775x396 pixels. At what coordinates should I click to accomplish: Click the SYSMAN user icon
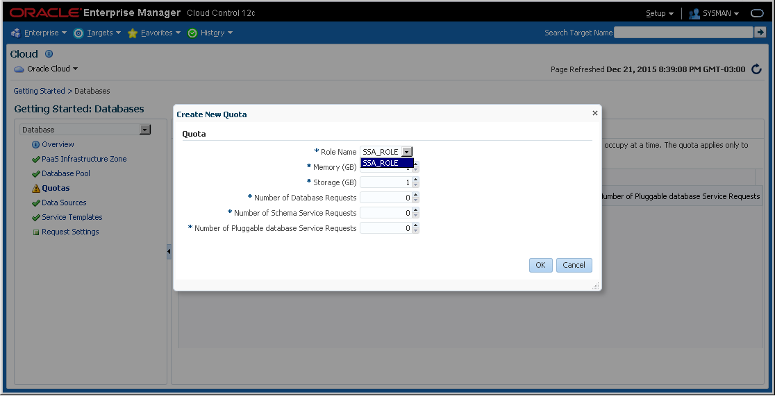[x=694, y=13]
